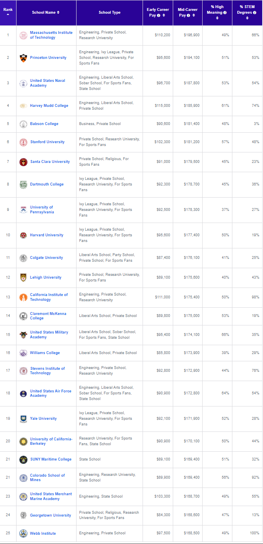Open the Stanford University link
Screen dimensions: 263x544
(x=47, y=142)
